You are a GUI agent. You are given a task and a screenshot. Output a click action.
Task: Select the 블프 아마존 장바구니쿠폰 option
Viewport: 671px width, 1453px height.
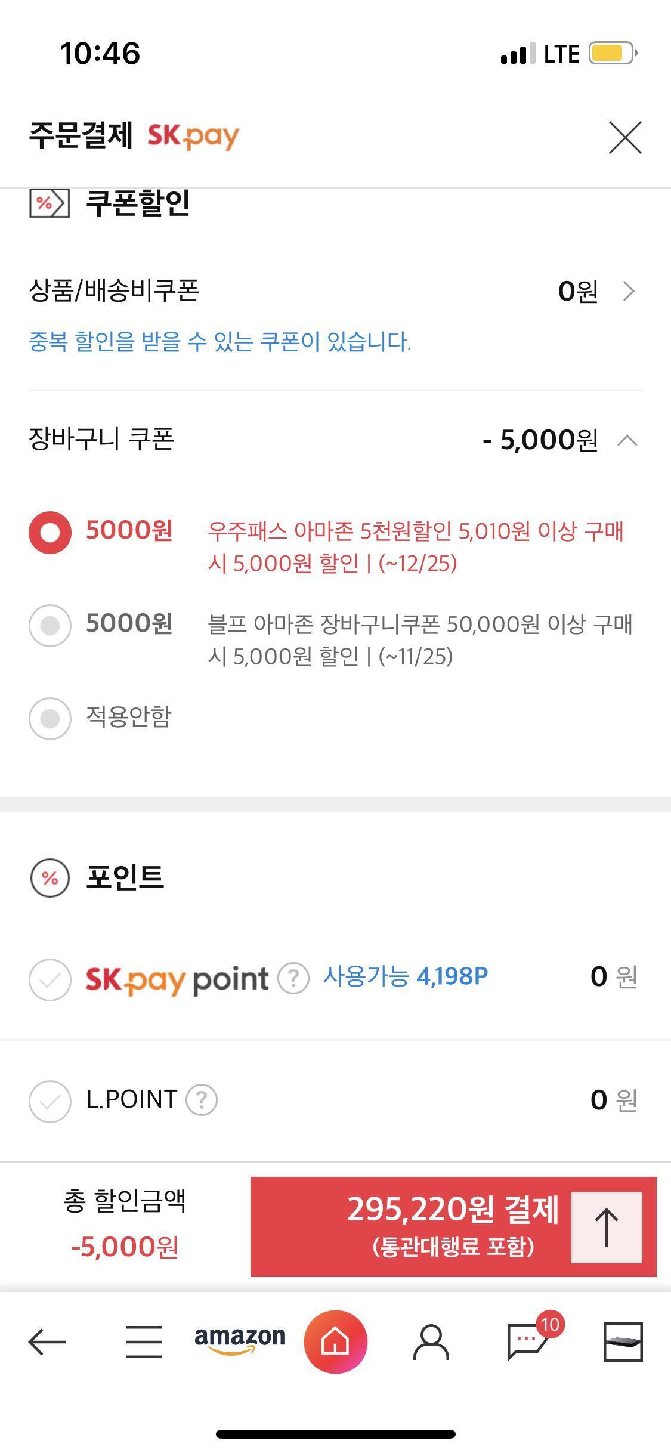[50, 626]
